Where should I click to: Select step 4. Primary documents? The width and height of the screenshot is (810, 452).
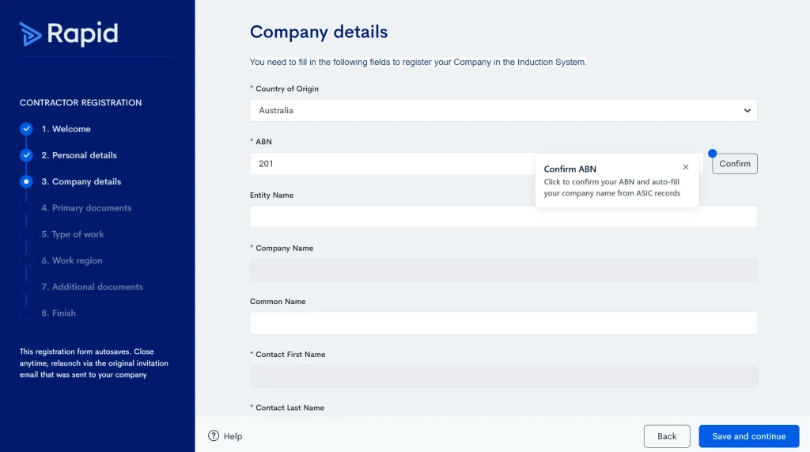[86, 208]
